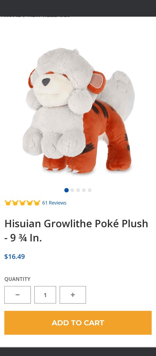Screen dimensions: 156x356
Task: Click the quantity input field showing 1
Action: [45, 295]
